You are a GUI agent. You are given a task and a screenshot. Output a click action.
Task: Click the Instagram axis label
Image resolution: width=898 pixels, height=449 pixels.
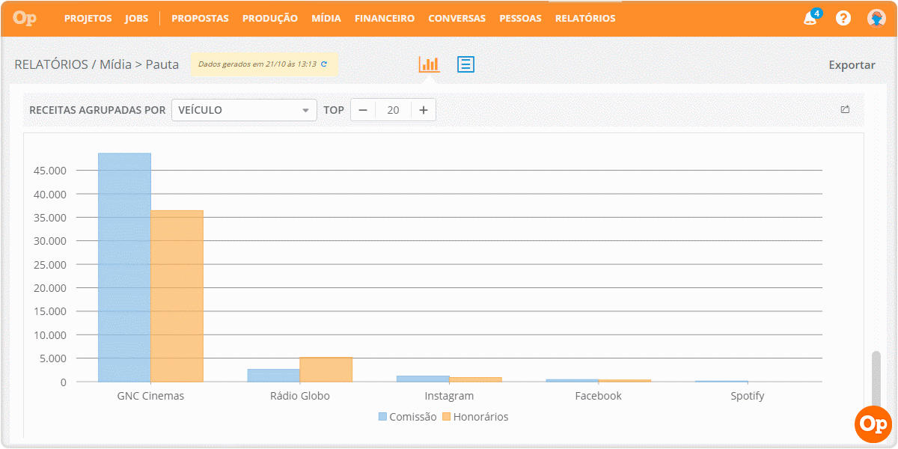coord(449,396)
